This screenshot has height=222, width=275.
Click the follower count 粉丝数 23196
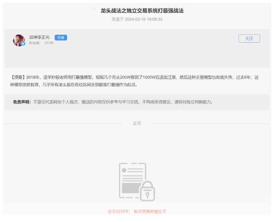point(41,43)
